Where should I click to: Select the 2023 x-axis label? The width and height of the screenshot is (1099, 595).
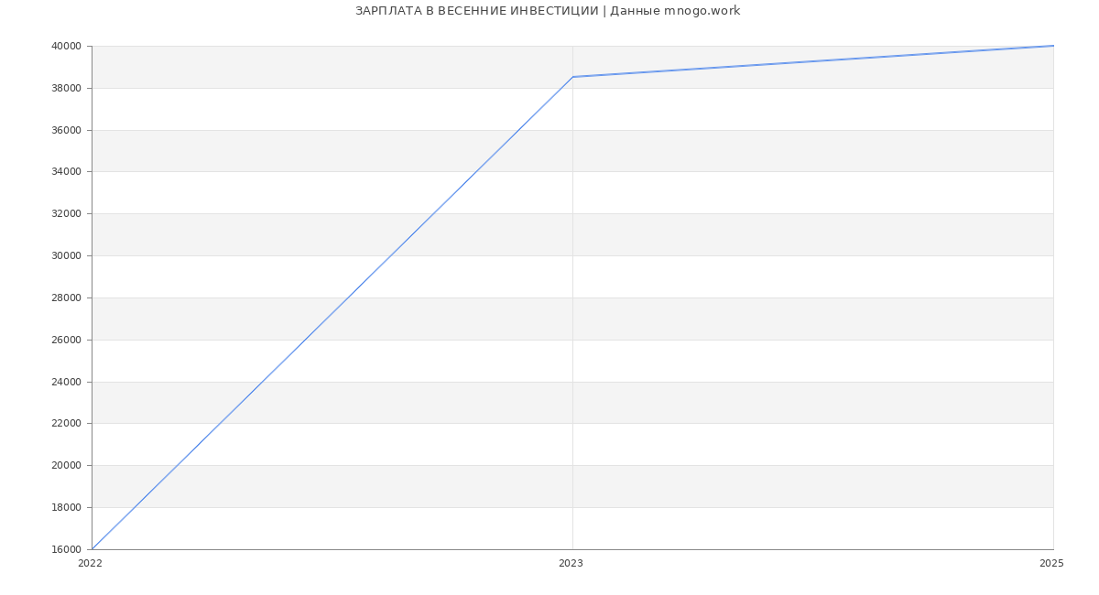click(571, 564)
